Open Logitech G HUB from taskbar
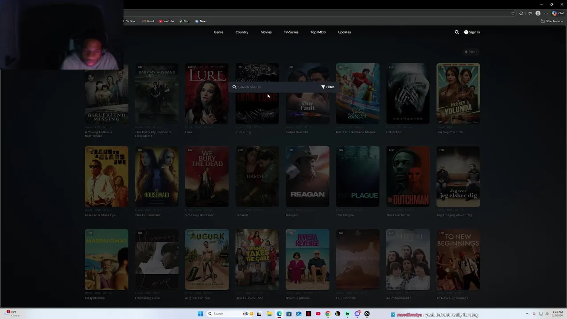Viewport: 567px width, 319px height. pos(367,314)
